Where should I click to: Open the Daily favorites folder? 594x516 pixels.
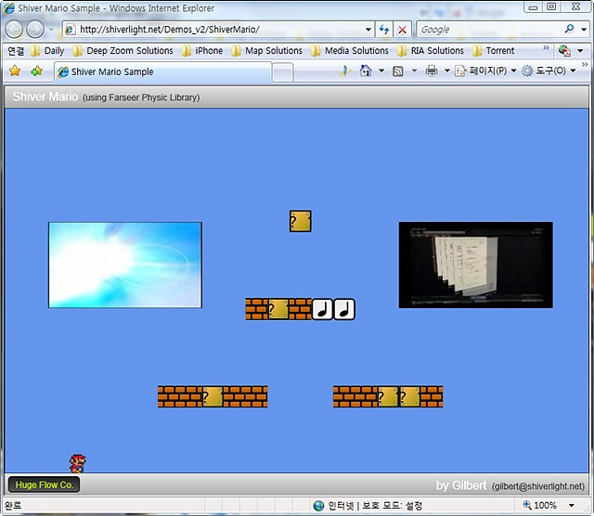point(47,51)
